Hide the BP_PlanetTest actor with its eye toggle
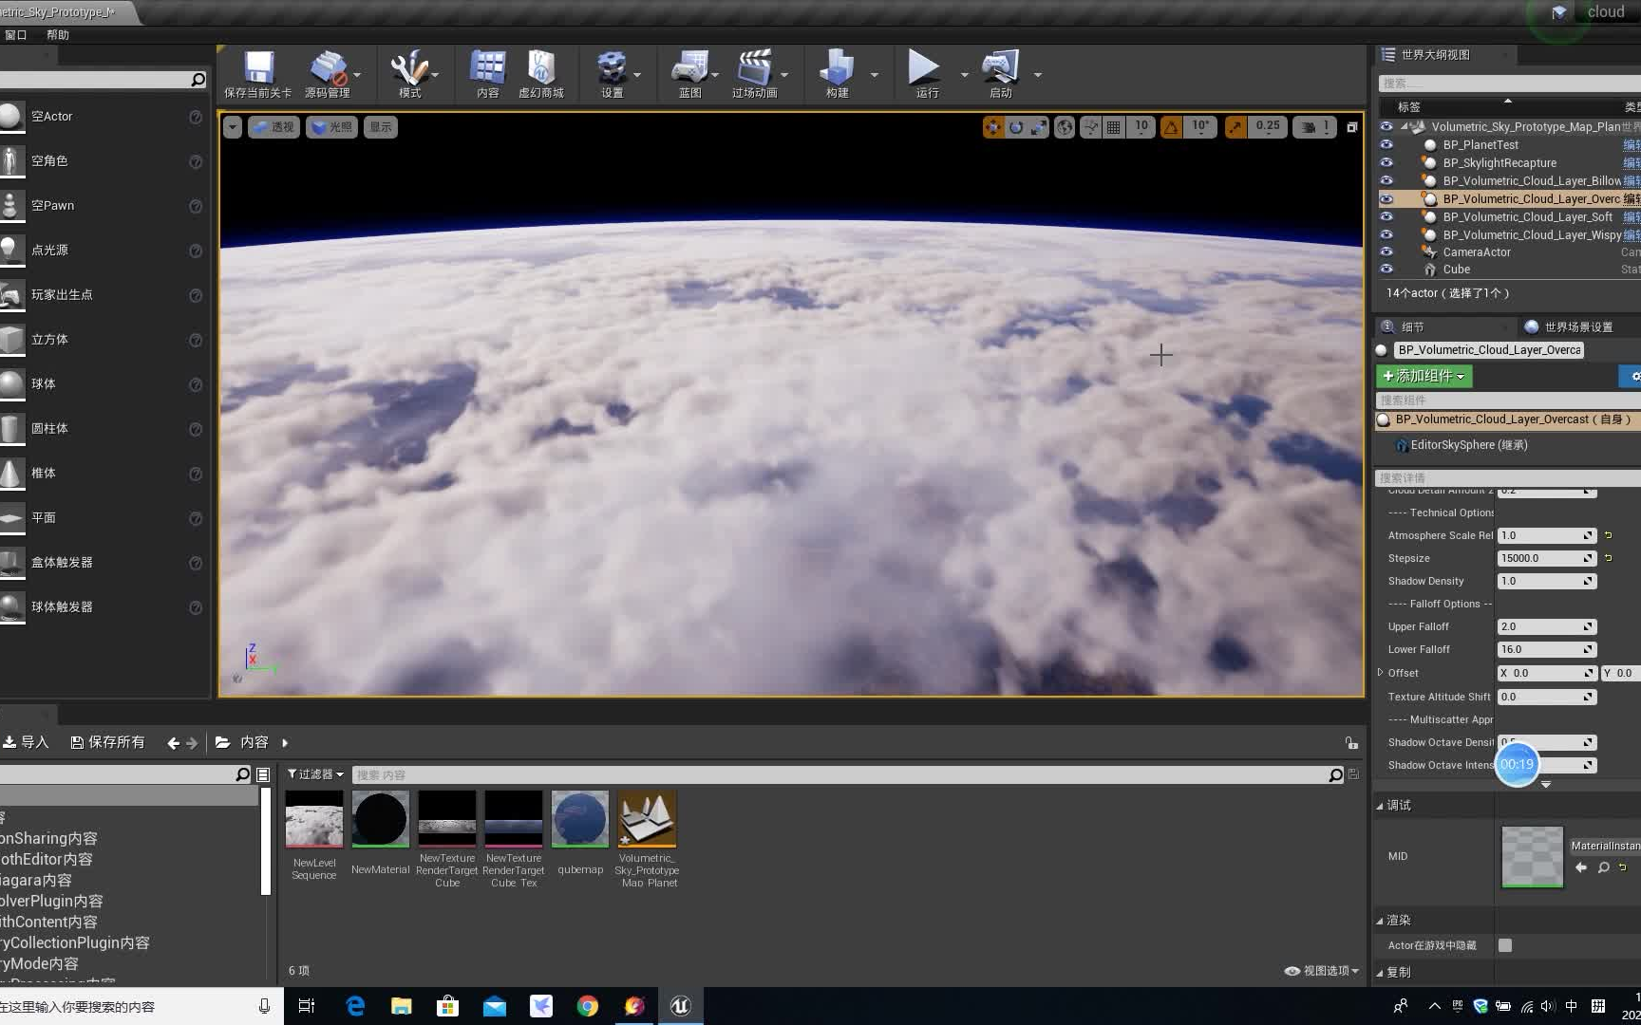Screen dimensions: 1641x1025 [x=1386, y=144]
